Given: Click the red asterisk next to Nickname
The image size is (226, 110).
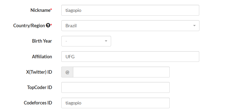Looking at the screenshot, I should pyautogui.click(x=51, y=10).
